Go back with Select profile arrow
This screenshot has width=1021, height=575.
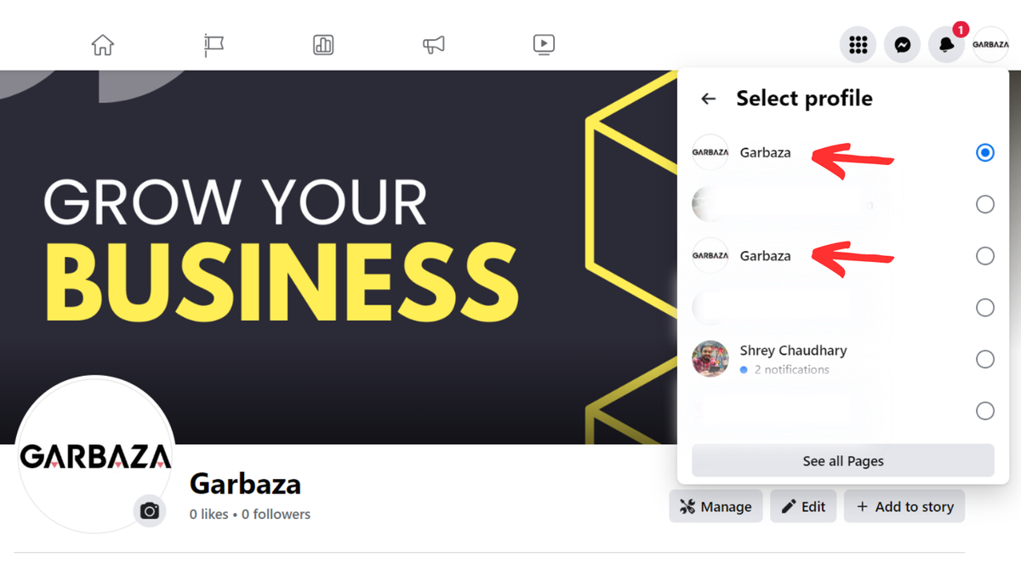(708, 99)
